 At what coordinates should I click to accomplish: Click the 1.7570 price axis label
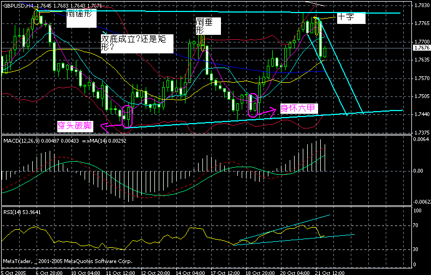pos(422,78)
